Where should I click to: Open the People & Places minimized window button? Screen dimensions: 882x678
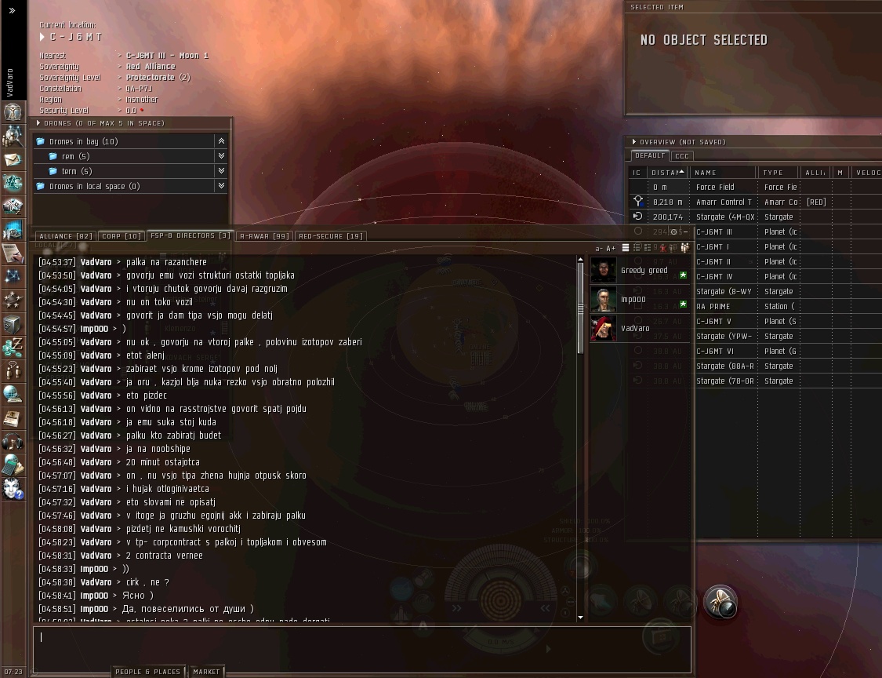148,671
